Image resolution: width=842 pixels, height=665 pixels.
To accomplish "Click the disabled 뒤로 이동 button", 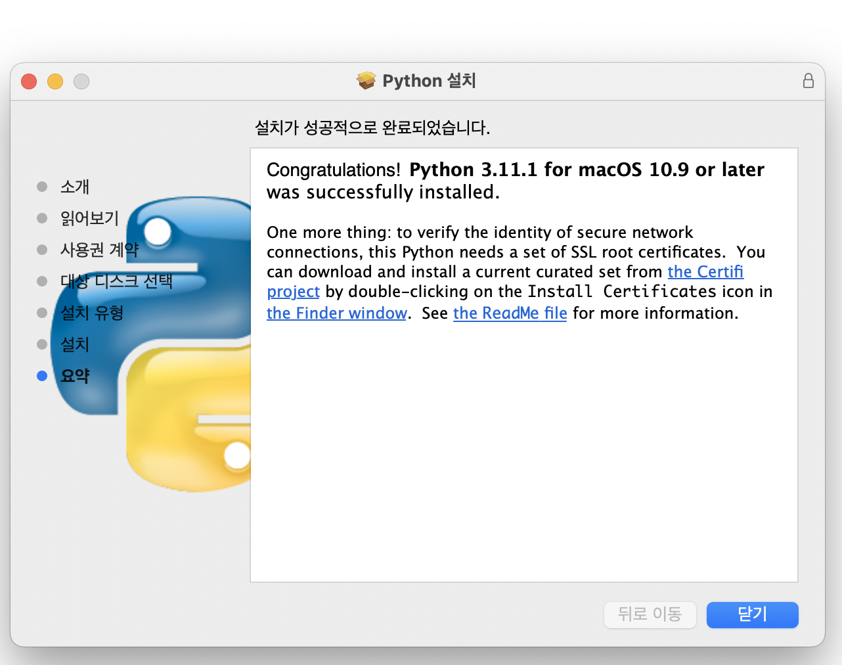I will click(650, 615).
